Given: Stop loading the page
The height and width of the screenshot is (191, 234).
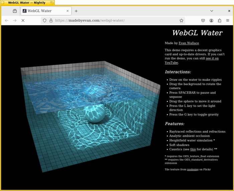Looking at the screenshot, I should point(23,20).
